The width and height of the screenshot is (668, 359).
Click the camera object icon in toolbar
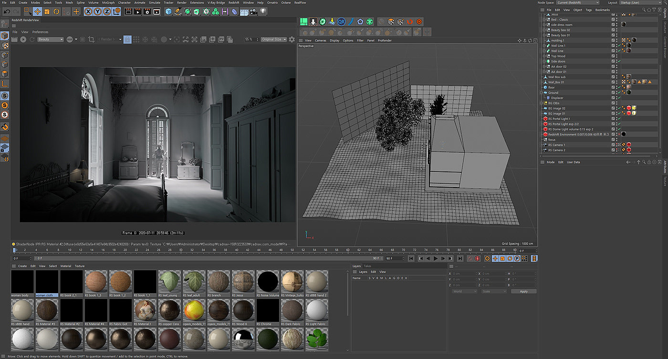click(x=253, y=11)
